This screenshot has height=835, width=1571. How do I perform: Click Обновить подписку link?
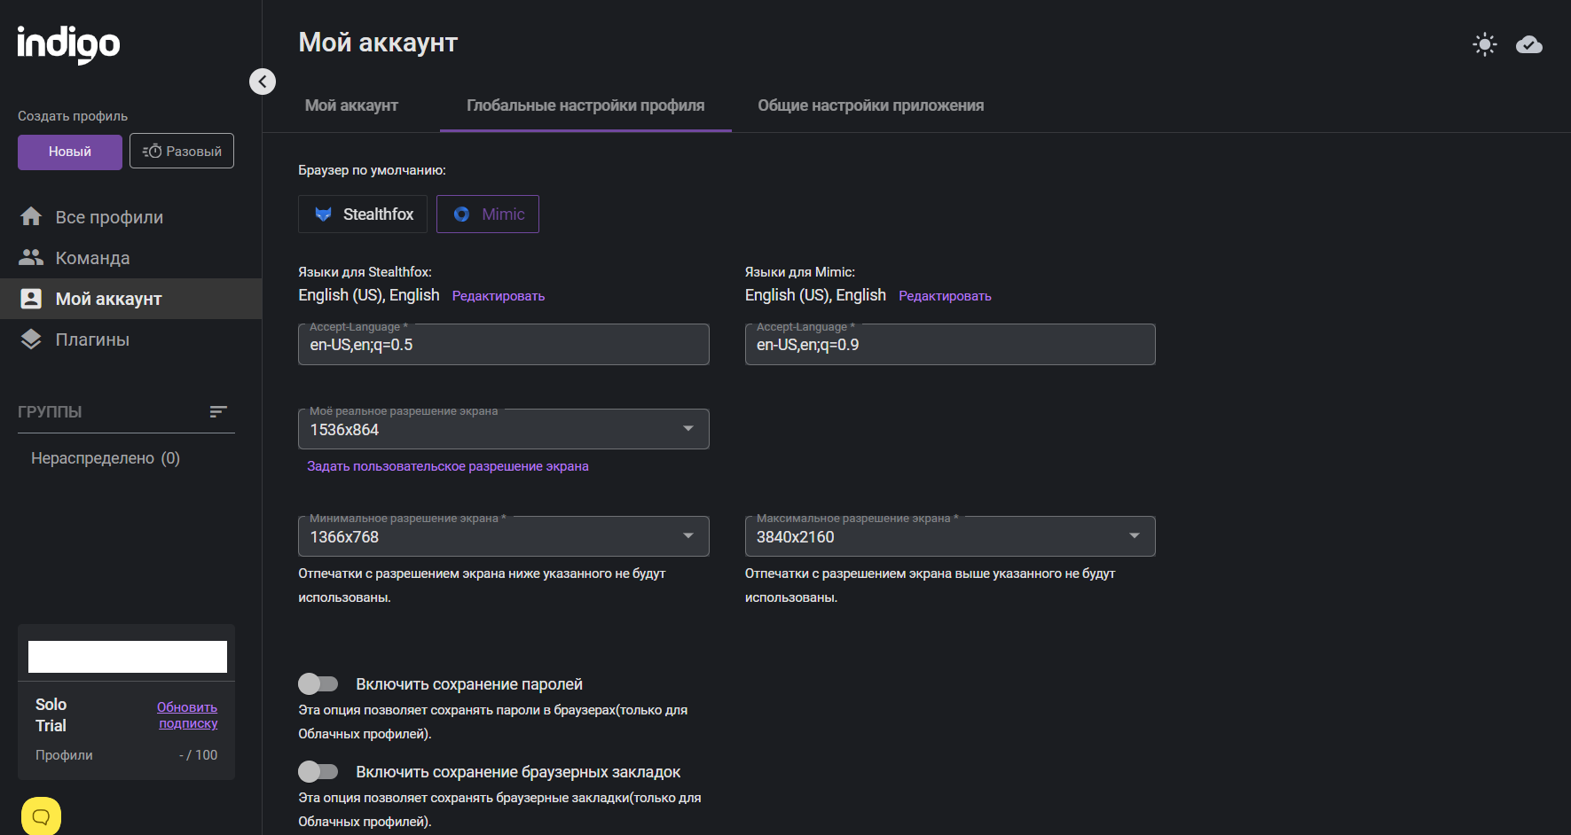coord(187,715)
